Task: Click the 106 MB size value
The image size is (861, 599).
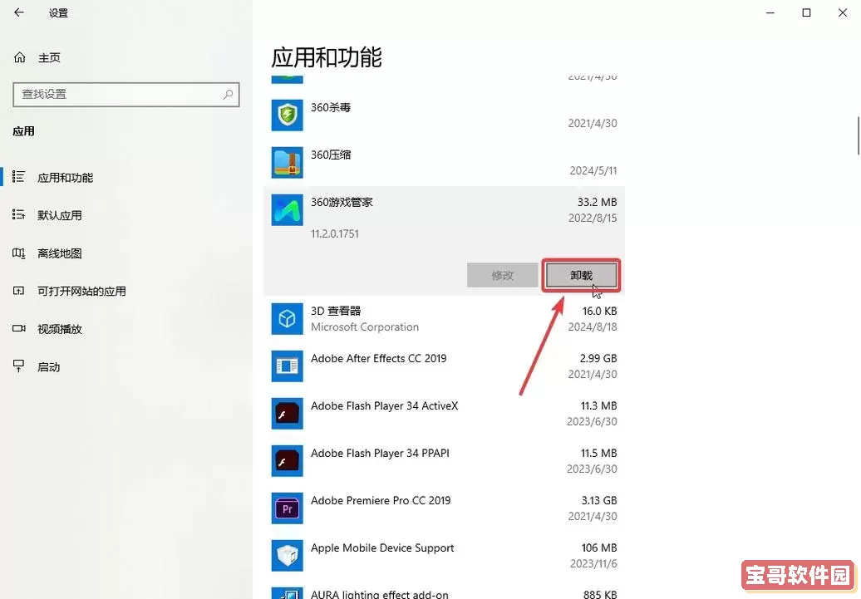Action: (599, 548)
